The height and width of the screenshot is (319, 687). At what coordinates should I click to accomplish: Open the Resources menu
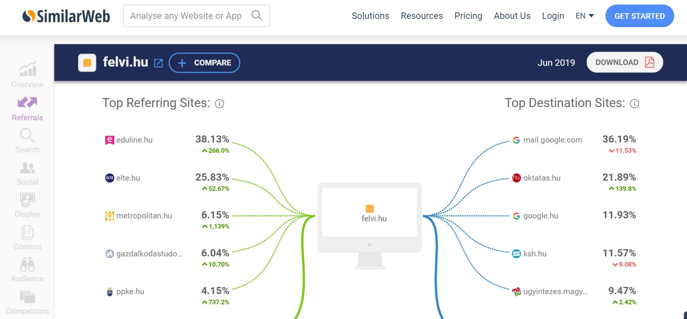422,16
